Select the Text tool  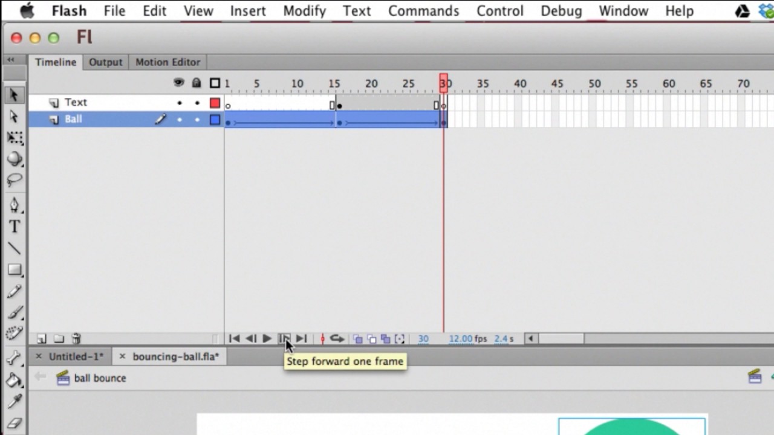(x=15, y=227)
